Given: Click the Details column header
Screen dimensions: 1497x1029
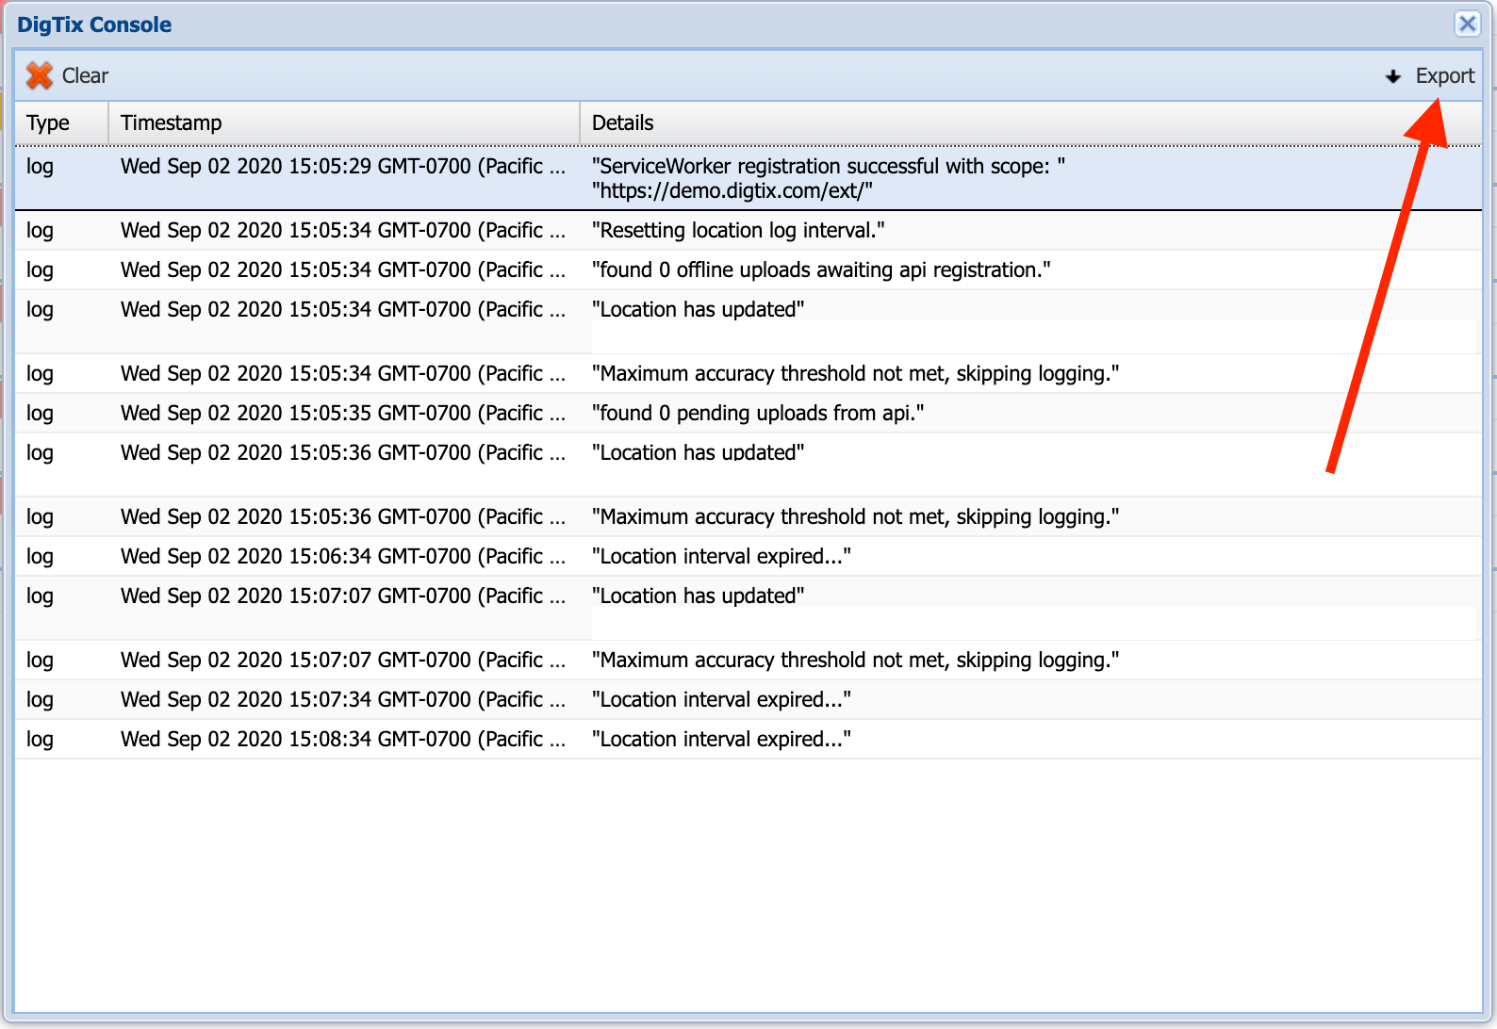Looking at the screenshot, I should click(x=1030, y=122).
